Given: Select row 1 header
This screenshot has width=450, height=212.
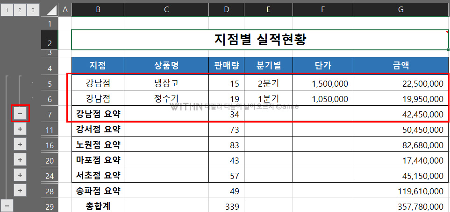Looking at the screenshot, I should pyautogui.click(x=50, y=23).
